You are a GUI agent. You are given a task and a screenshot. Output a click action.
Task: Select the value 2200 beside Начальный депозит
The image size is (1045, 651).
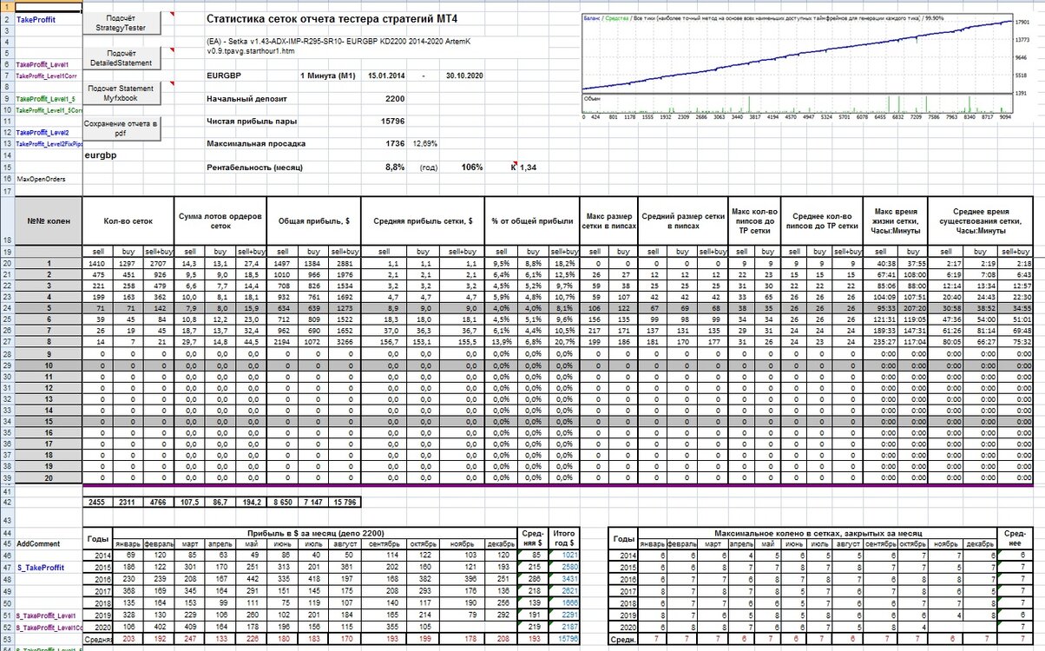[x=393, y=98]
